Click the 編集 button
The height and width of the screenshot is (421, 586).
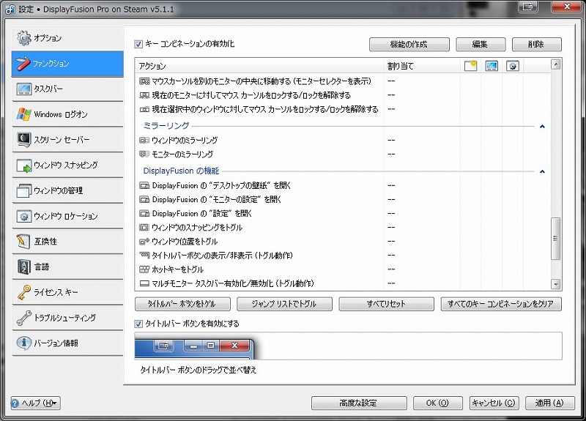[x=481, y=45]
